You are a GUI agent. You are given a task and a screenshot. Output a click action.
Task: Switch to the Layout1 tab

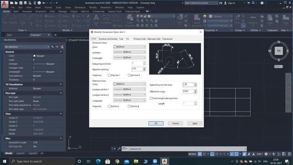pyautogui.click(x=20, y=153)
